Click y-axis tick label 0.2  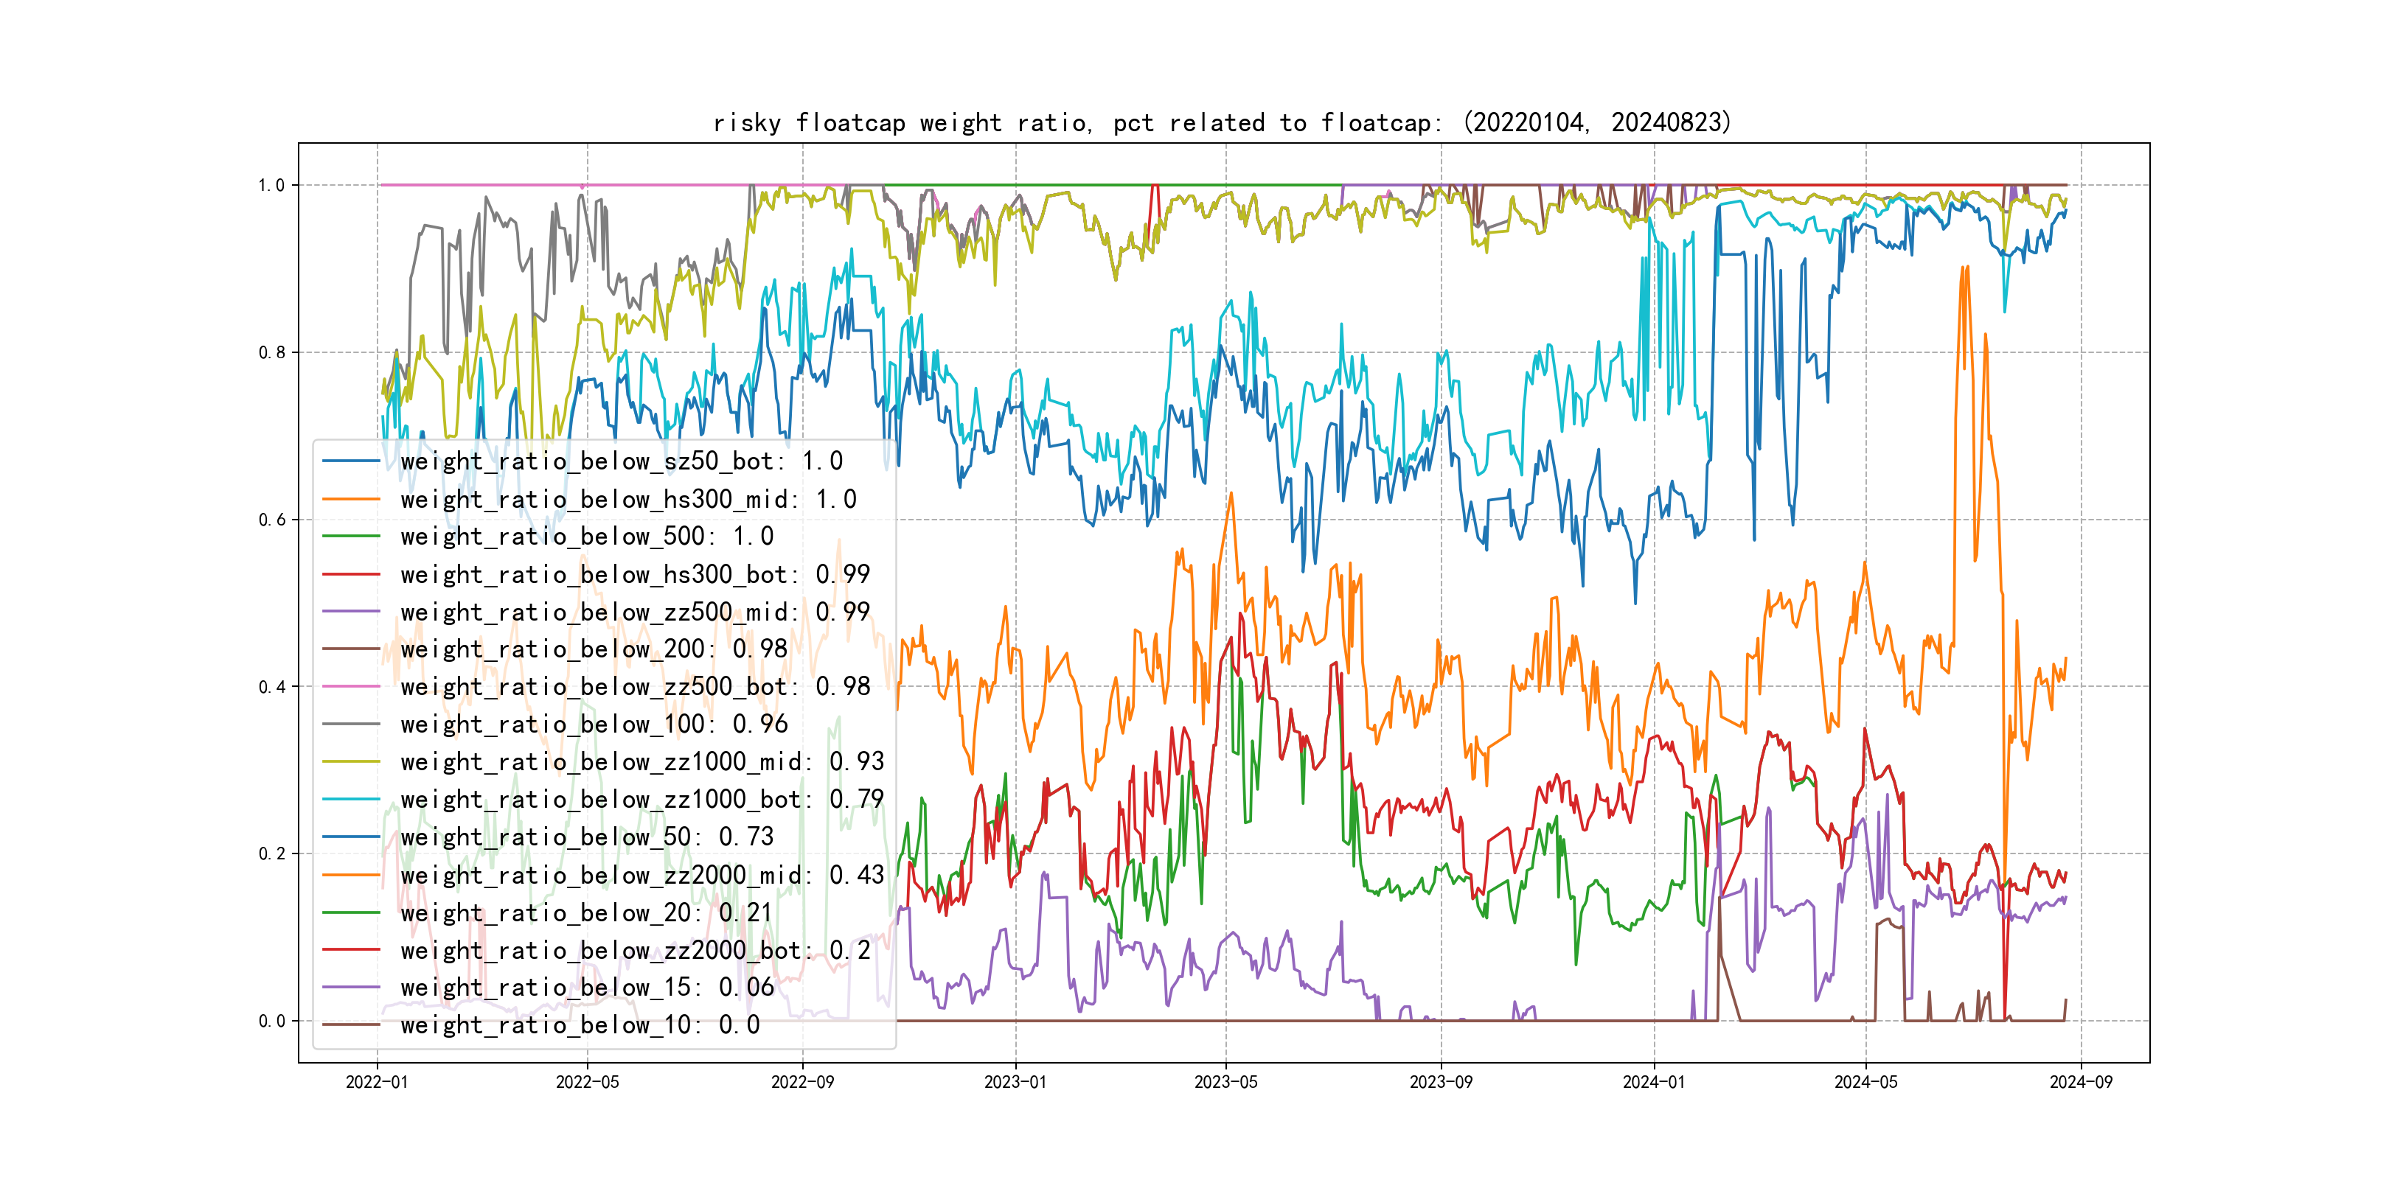(x=272, y=853)
